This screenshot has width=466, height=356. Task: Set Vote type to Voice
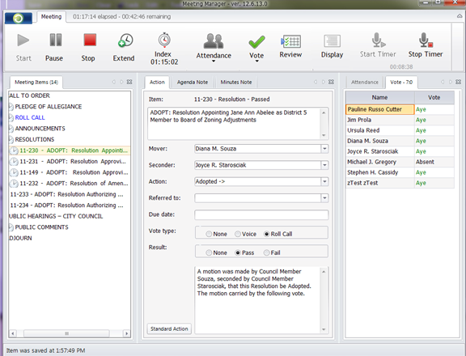[x=238, y=234]
